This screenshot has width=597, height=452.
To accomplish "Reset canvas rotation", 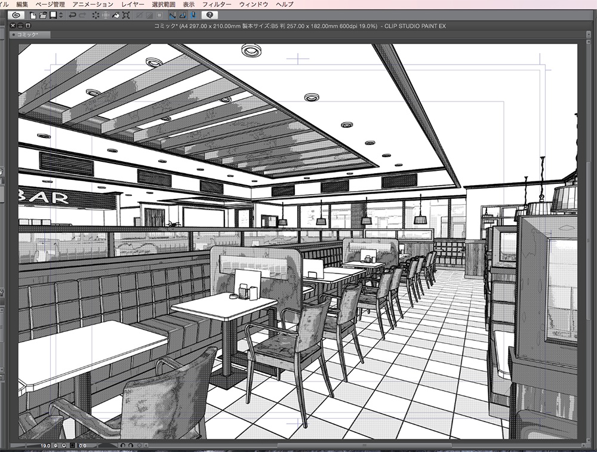I will 139,445.
